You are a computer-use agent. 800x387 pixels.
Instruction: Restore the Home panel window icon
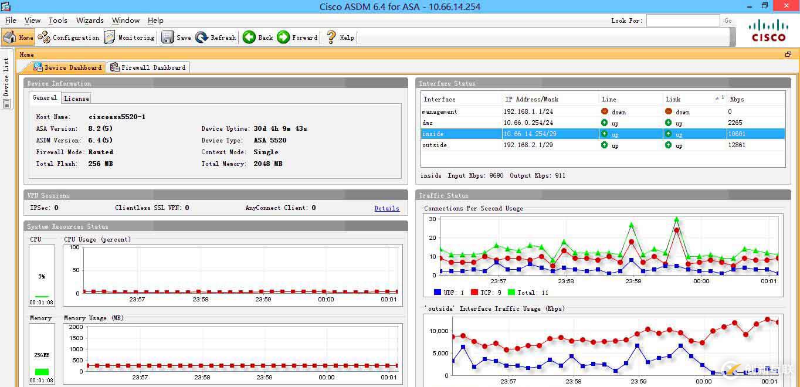point(788,55)
